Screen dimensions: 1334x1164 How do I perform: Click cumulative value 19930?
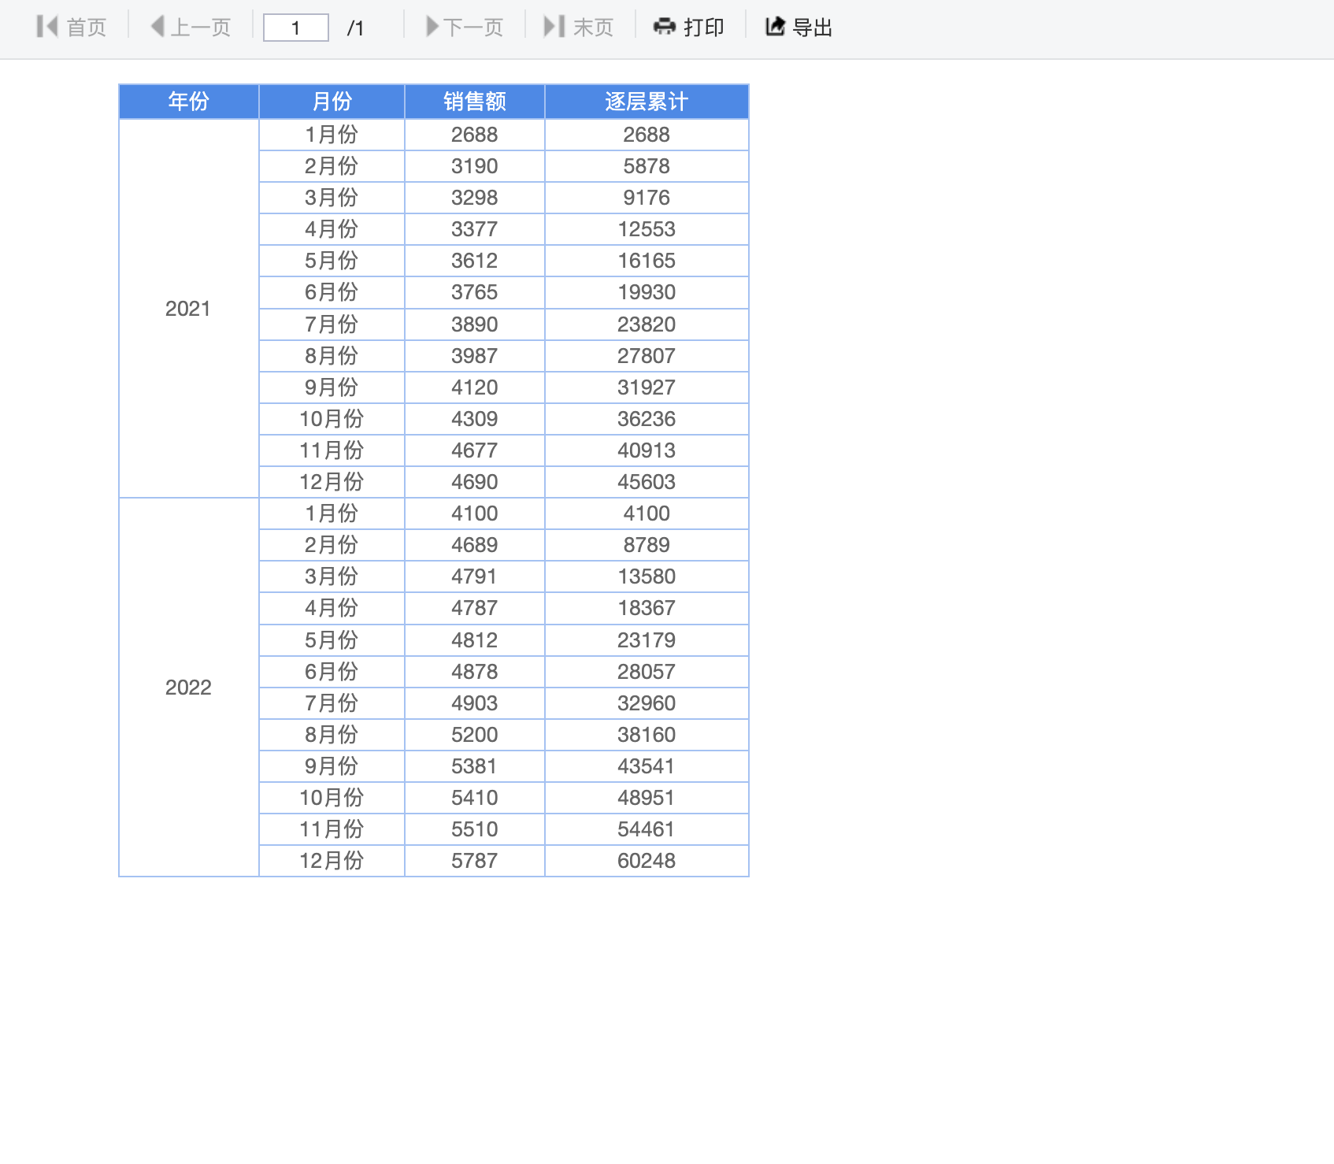tap(647, 292)
